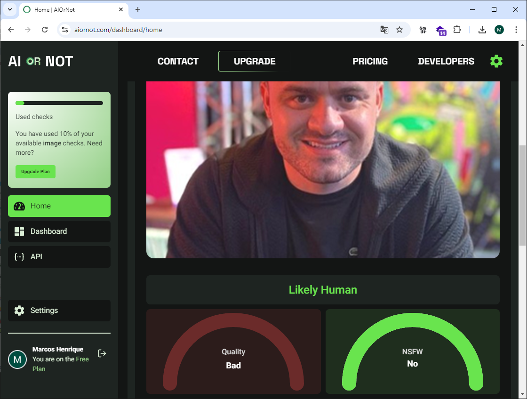The image size is (527, 399).
Task: Go back with browser back arrow
Action: (x=11, y=30)
